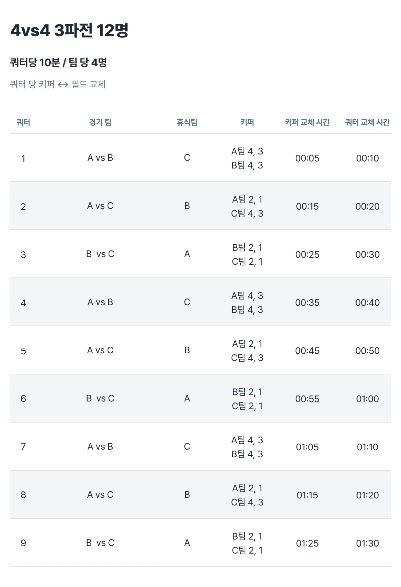Click the 쿼터 당 키퍼 ↔ 필드 교체 note

pyautogui.click(x=58, y=84)
